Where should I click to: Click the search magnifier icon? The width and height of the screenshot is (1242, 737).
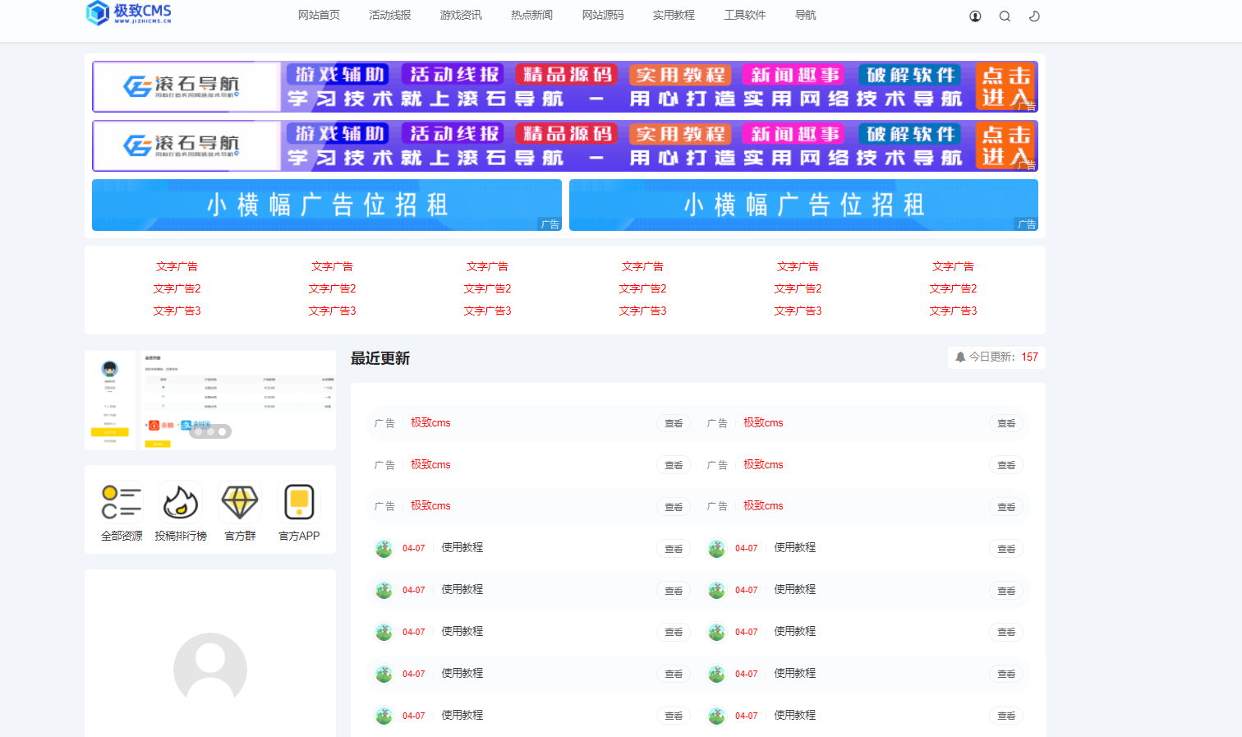pyautogui.click(x=1005, y=16)
